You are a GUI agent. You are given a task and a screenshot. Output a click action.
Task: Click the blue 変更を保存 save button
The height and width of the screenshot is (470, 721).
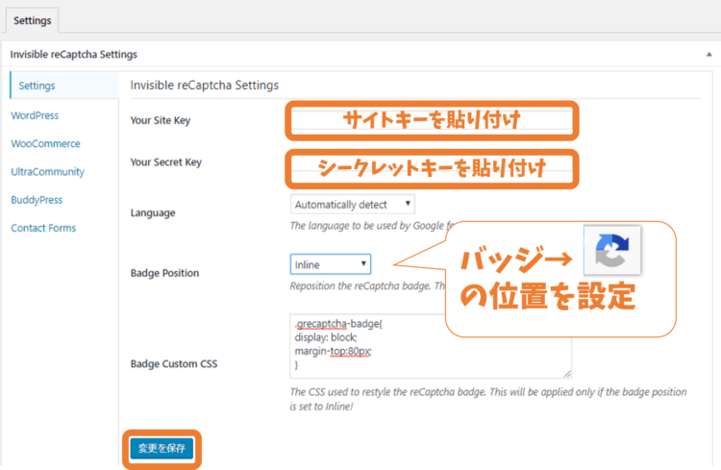click(162, 448)
